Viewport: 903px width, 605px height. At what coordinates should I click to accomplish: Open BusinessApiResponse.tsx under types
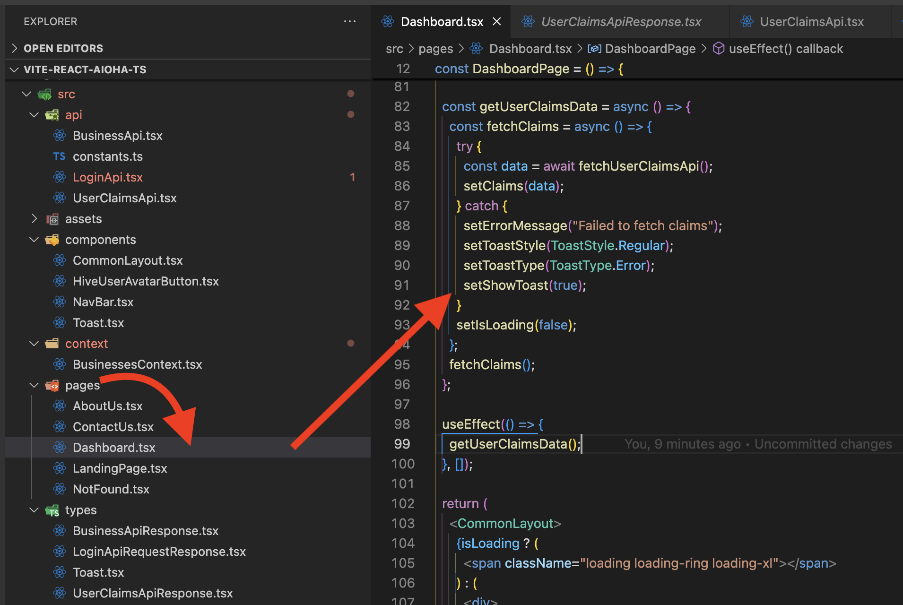(188, 531)
